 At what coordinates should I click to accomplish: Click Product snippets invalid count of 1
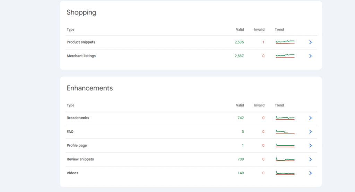tap(263, 42)
